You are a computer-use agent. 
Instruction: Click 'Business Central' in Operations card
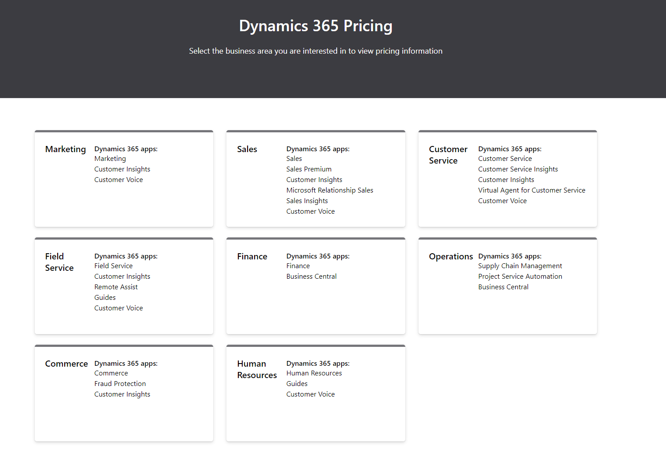pos(503,287)
